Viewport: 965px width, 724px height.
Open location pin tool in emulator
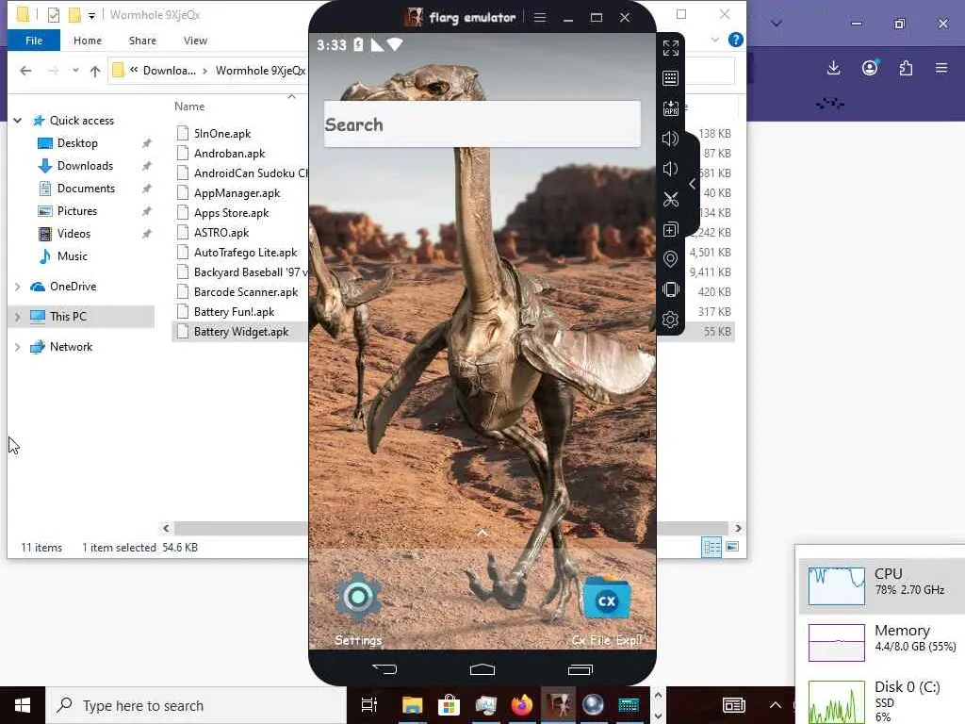click(670, 258)
